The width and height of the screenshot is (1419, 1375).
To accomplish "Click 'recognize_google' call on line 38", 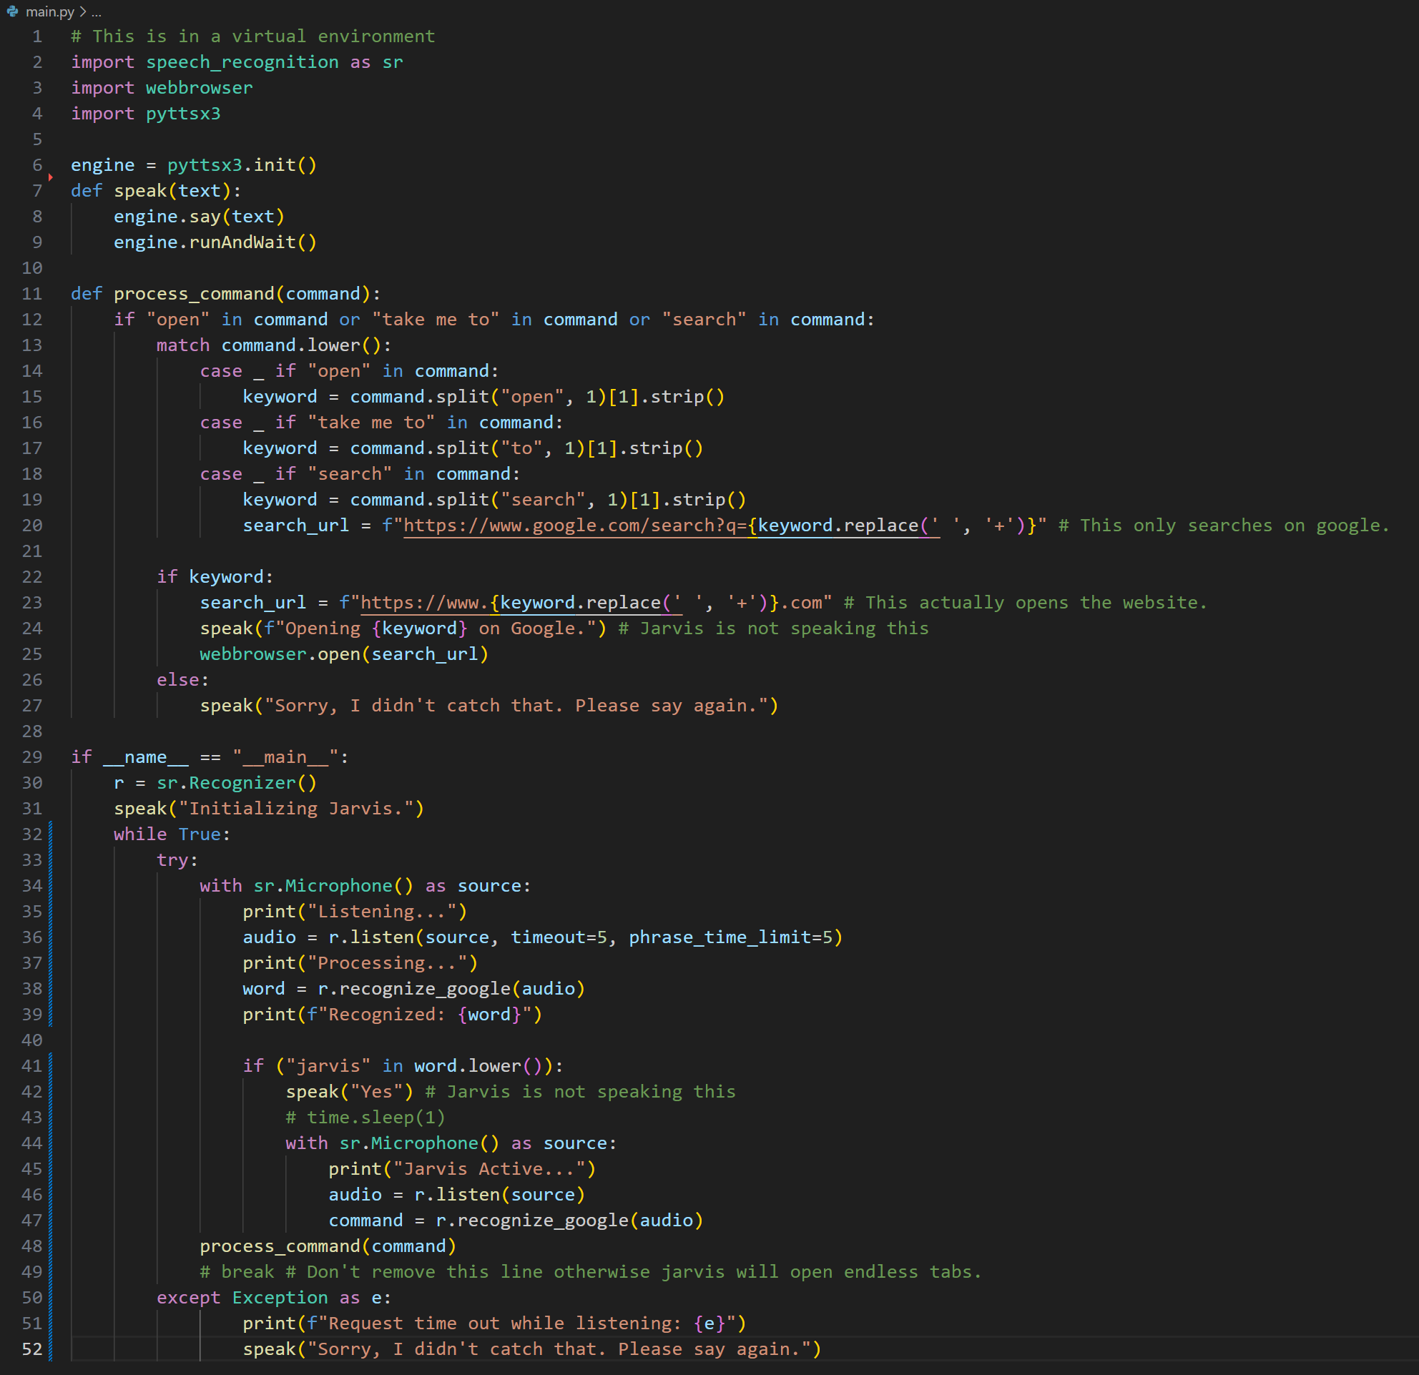I will point(424,989).
